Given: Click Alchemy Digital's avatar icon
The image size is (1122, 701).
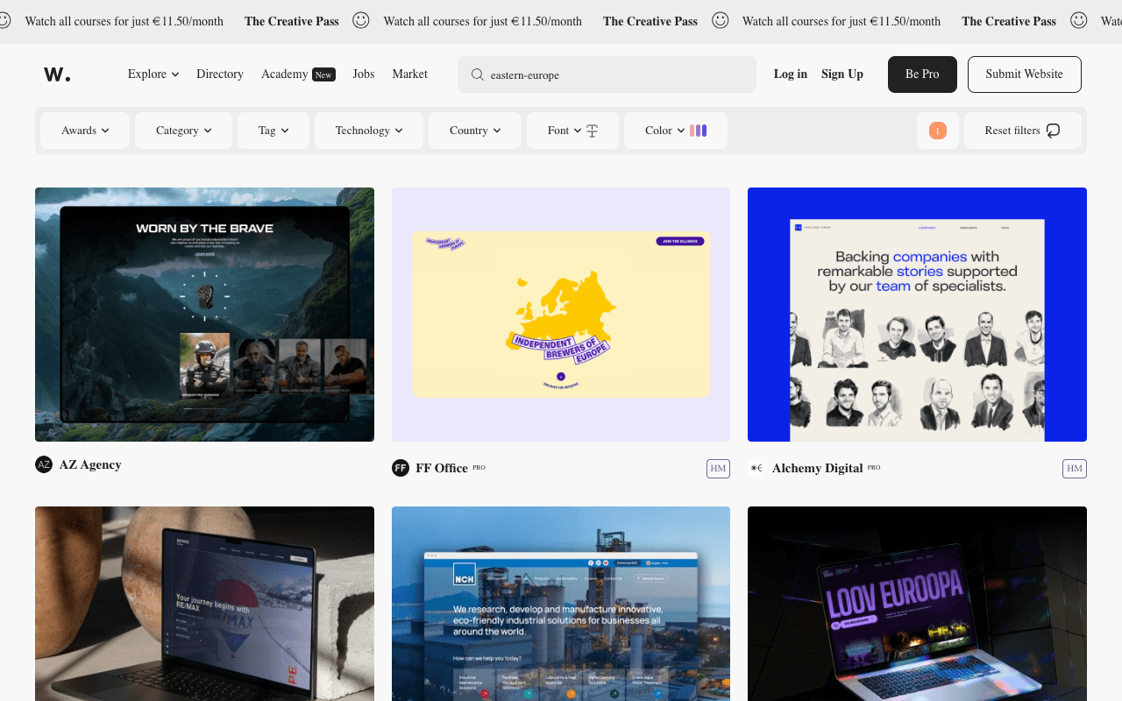Looking at the screenshot, I should coord(756,468).
